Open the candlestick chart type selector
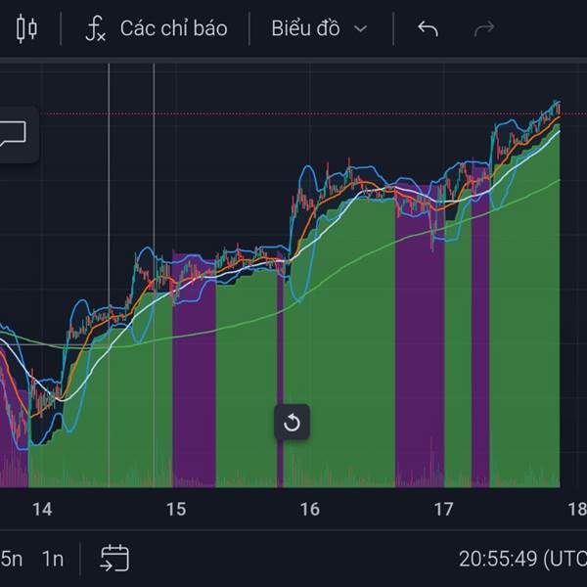This screenshot has height=587, width=587. click(26, 28)
